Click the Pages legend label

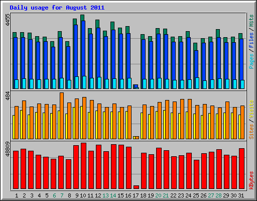[x=251, y=61]
